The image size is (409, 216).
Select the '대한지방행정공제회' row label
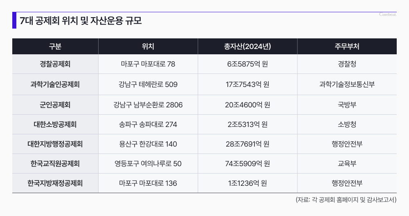(55, 144)
